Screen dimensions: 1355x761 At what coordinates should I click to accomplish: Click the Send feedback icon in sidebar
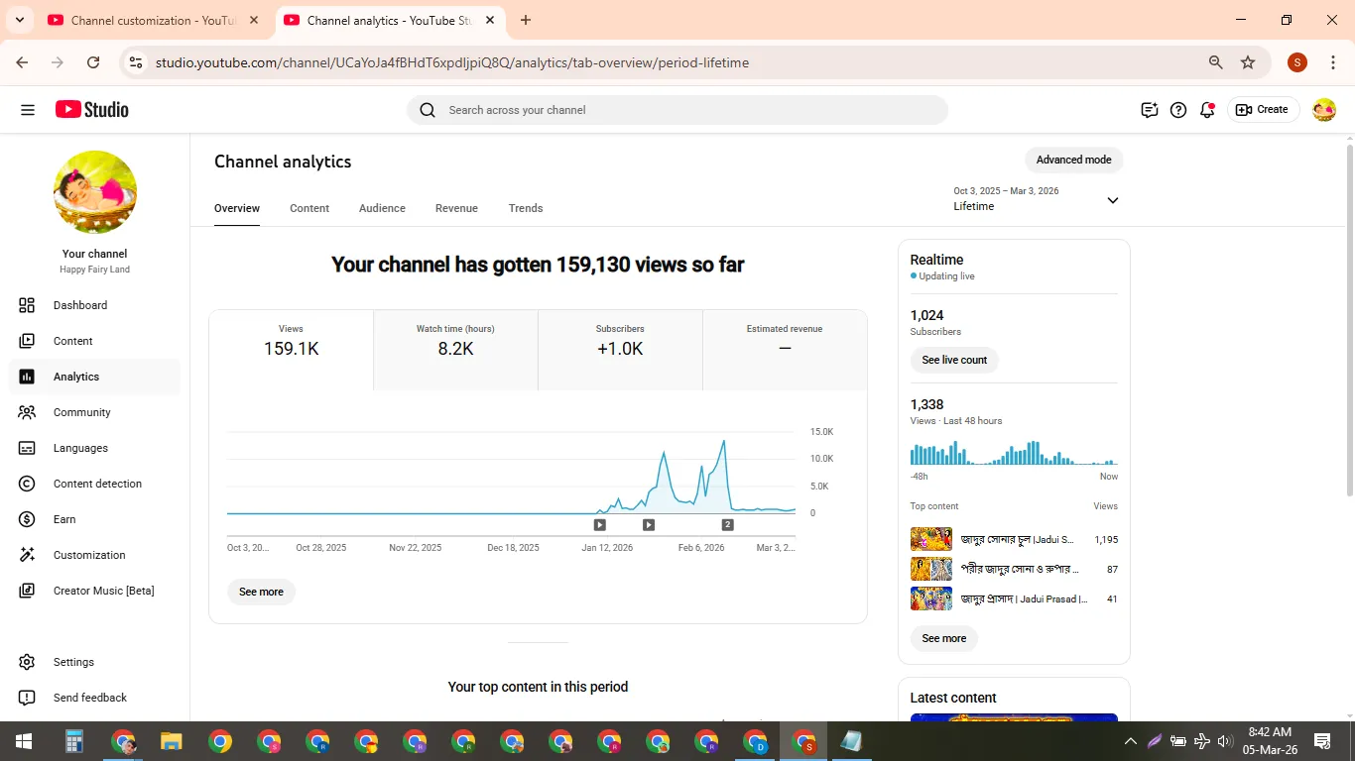[x=27, y=698]
